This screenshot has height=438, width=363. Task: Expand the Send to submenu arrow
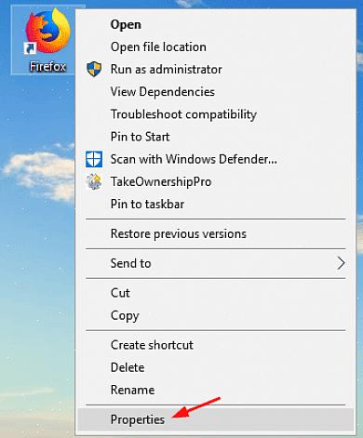[x=341, y=263]
